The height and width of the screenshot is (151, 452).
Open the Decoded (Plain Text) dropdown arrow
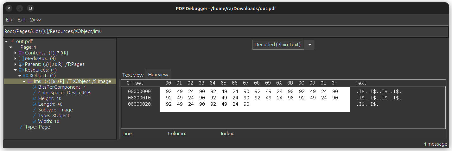click(x=309, y=45)
